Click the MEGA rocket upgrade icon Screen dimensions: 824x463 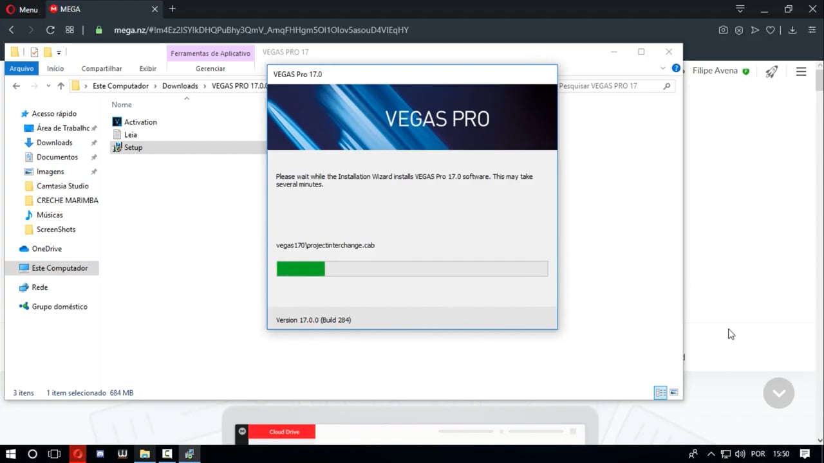click(x=771, y=71)
